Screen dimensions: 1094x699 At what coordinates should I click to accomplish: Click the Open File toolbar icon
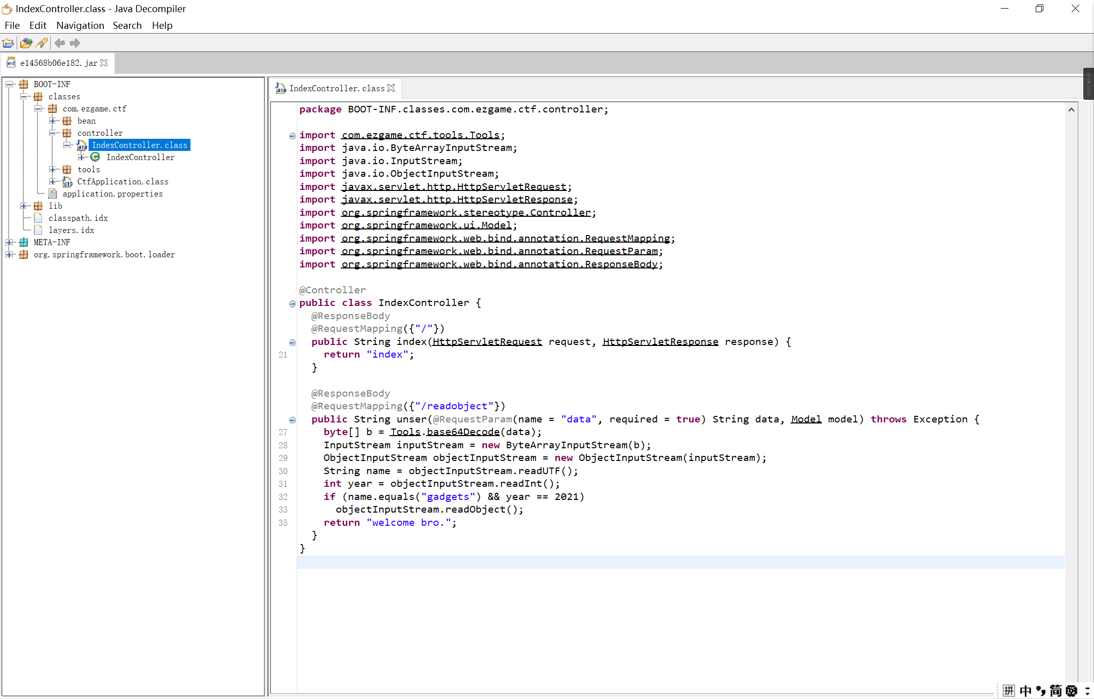[x=8, y=43]
